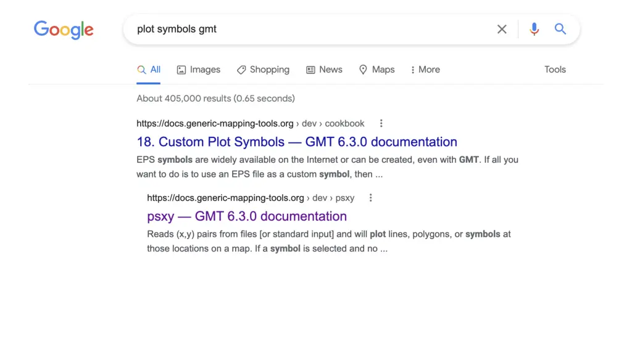This screenshot has height=355, width=632.
Task: Click the docs.generic-mapping-tools.org cookbook URL
Action: 250,123
